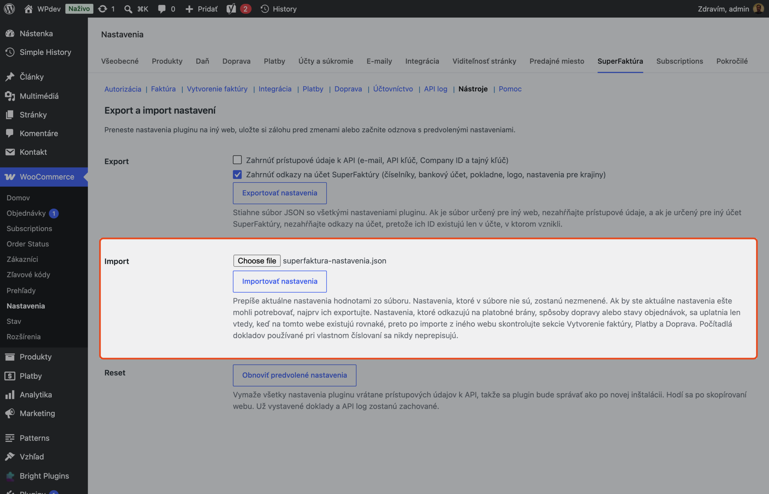Screen dimensions: 769x494
Task: Open Nástenka dashboard icon in sidebar
Action: (x=10, y=33)
